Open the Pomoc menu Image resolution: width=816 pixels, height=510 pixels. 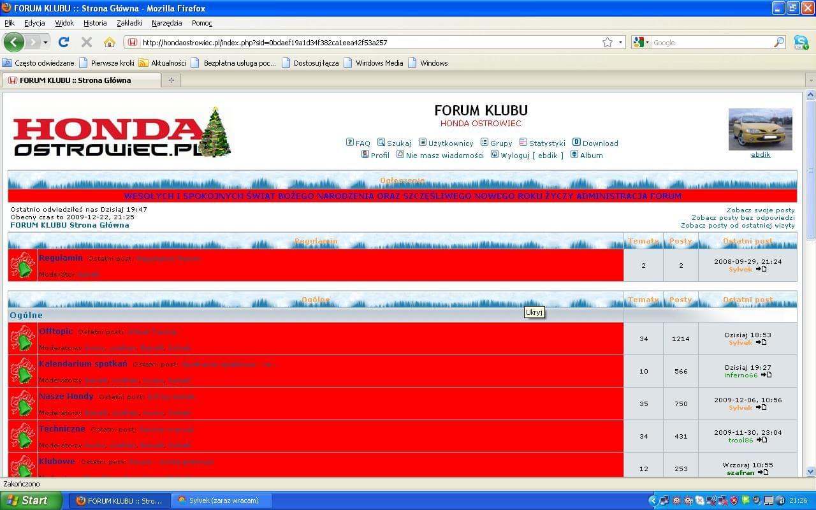(201, 23)
